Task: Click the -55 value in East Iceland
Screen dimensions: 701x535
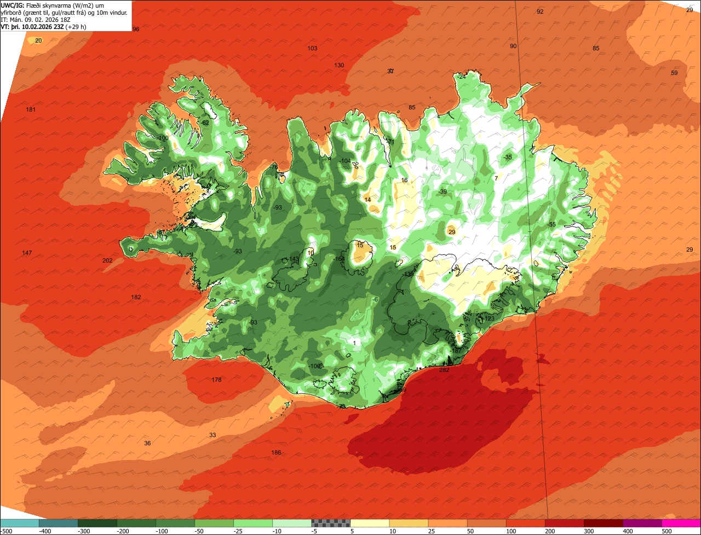Action: [551, 224]
